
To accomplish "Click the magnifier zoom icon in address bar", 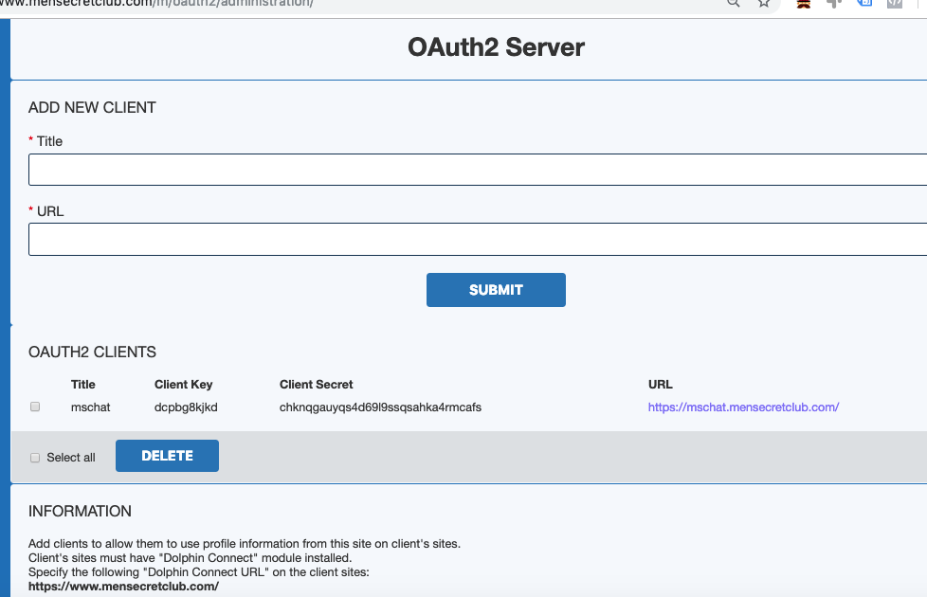I will pos(733,3).
